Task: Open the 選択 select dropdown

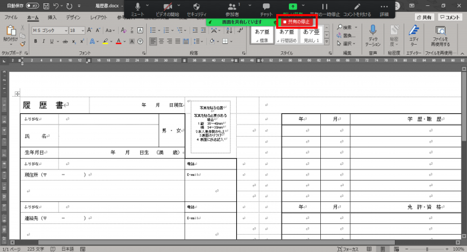Action: pos(346,43)
